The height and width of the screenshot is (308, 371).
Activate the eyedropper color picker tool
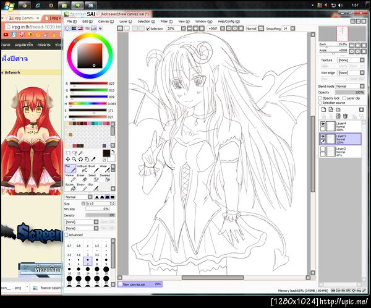tap(93, 160)
